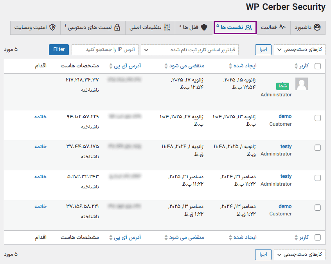
Task: Switch to the فعالیت (Activity) tab
Action: [273, 27]
